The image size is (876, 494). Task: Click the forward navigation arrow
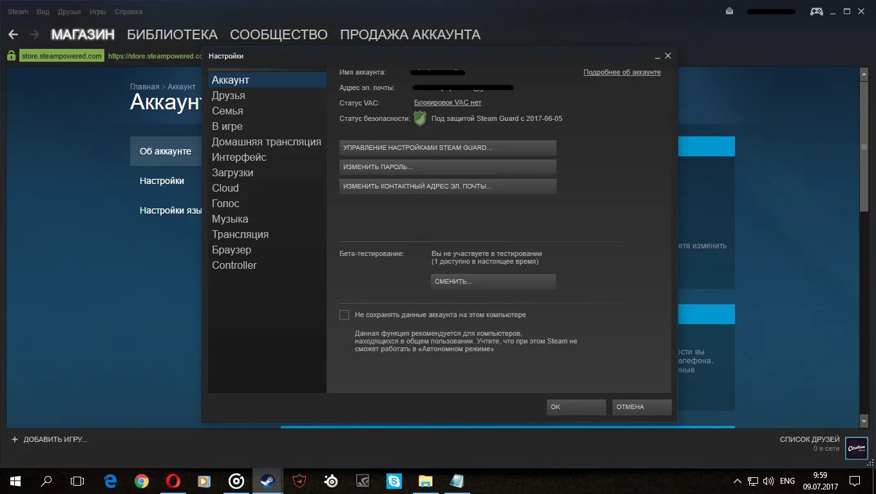[x=35, y=35]
